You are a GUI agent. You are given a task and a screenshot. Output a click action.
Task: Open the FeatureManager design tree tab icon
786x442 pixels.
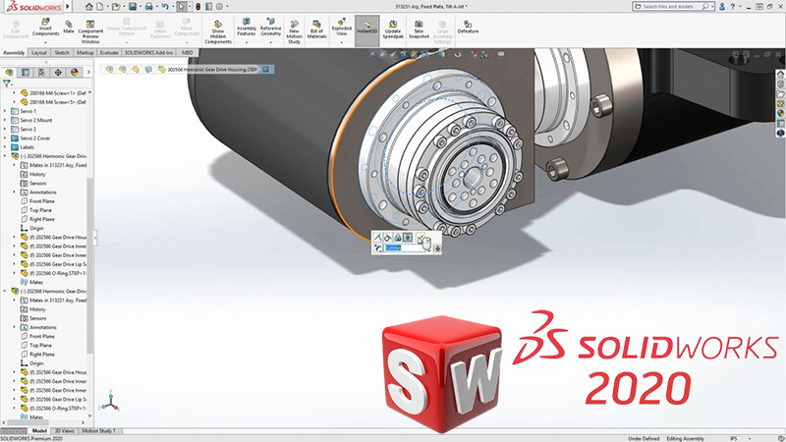pos(9,72)
